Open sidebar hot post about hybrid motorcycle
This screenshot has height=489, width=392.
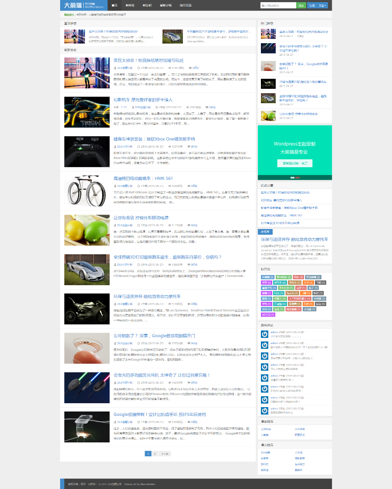[x=303, y=82]
